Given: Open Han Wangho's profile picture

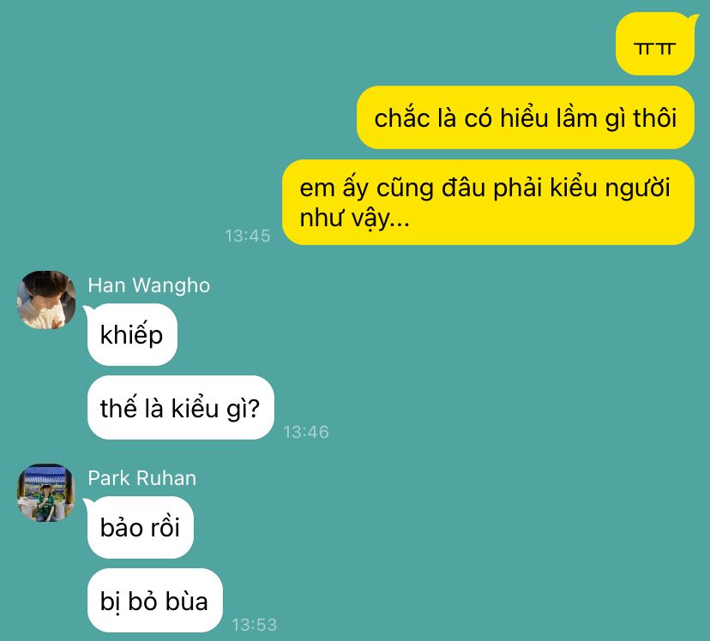Looking at the screenshot, I should (46, 299).
